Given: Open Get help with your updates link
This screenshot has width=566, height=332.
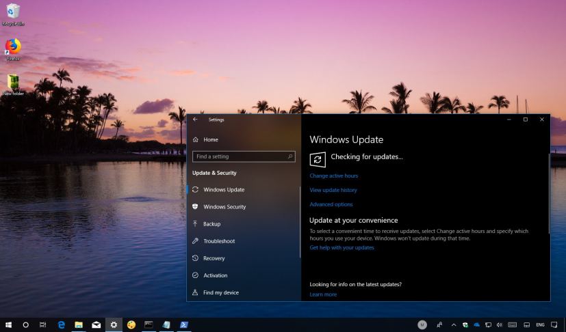Looking at the screenshot, I should pyautogui.click(x=342, y=247).
